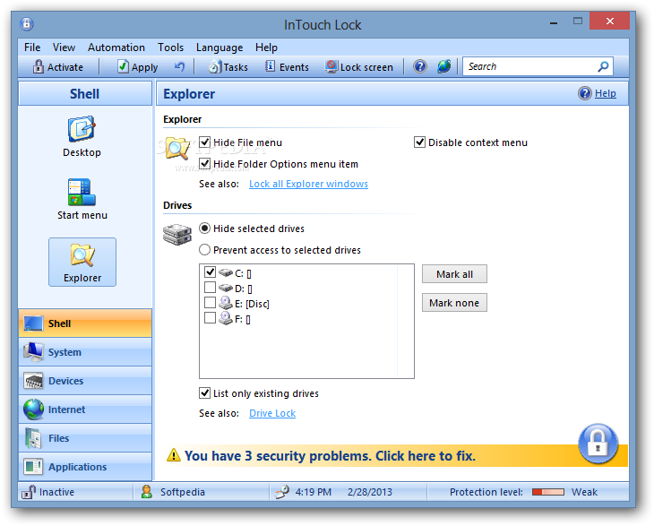Click the blue question mark toolbar icon
This screenshot has height=526, width=654.
tap(420, 66)
